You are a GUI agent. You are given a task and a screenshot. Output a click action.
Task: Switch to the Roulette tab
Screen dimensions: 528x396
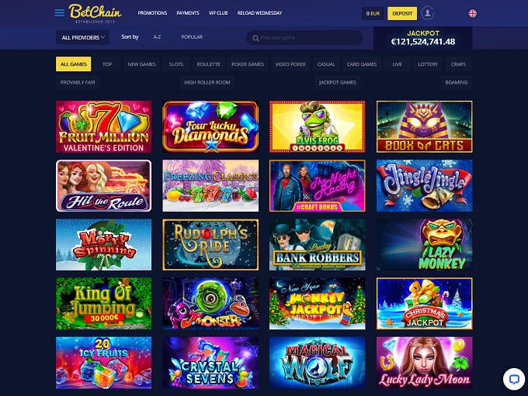[208, 64]
